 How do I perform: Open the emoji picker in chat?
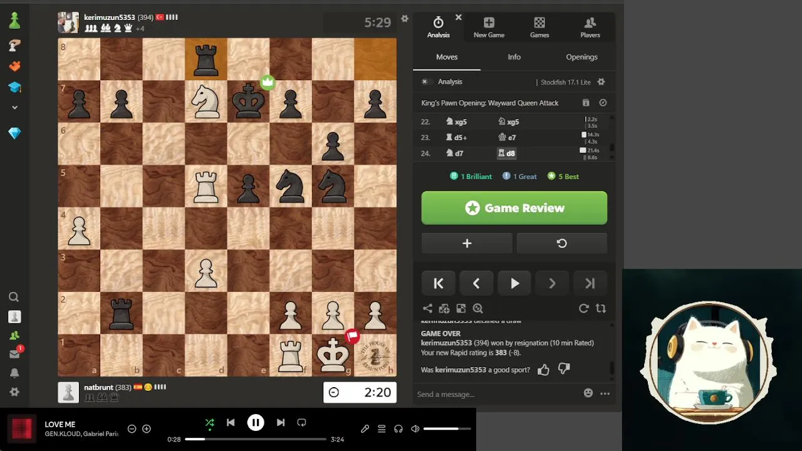click(588, 393)
